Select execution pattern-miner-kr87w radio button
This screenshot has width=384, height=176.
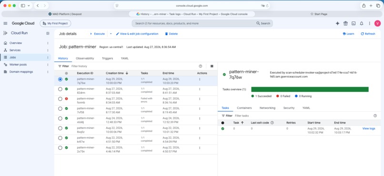tap(60, 138)
